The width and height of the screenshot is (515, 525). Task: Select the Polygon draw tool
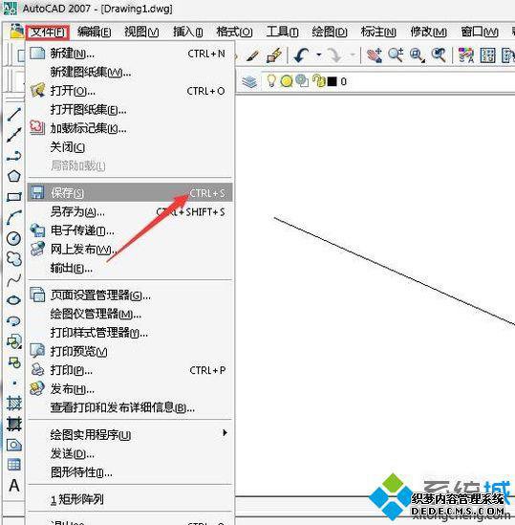[14, 176]
